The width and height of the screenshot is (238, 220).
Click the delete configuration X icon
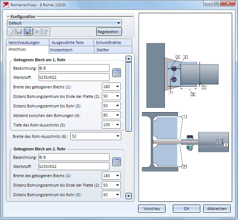pos(37,32)
